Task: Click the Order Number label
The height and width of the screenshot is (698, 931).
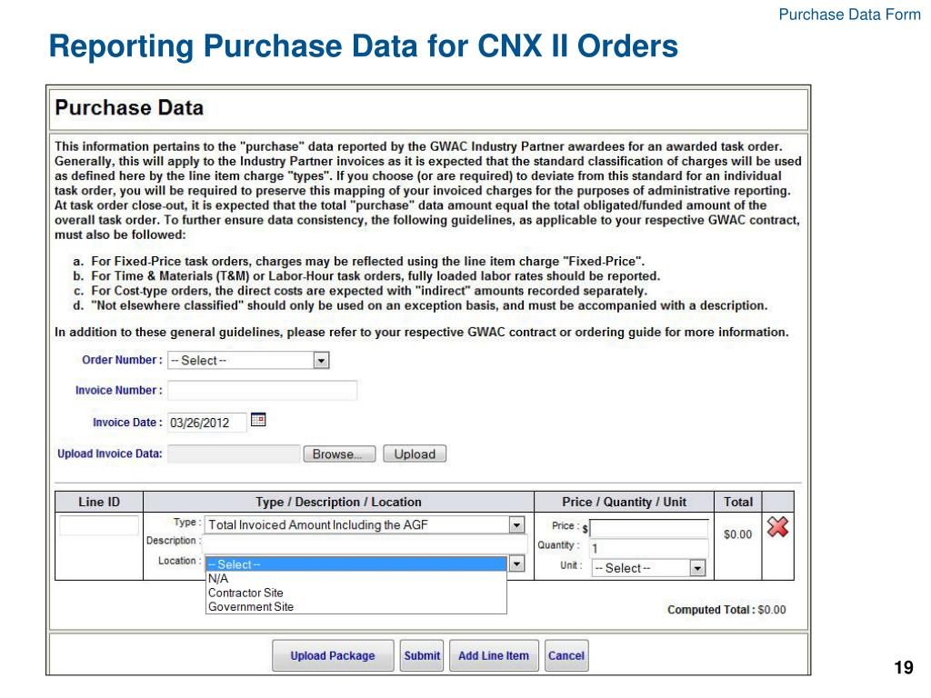Action: 122,360
